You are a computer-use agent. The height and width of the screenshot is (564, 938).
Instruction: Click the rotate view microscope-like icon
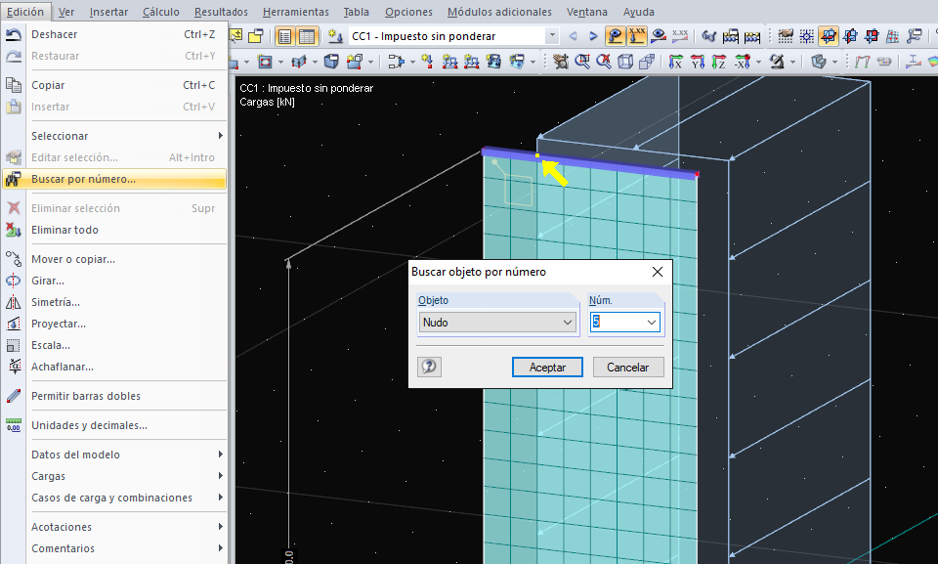tap(777, 61)
